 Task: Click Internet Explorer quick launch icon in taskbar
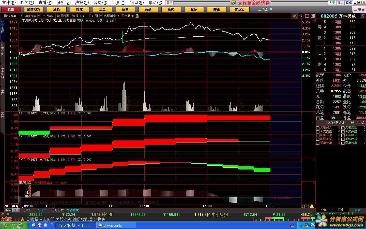click(34, 225)
